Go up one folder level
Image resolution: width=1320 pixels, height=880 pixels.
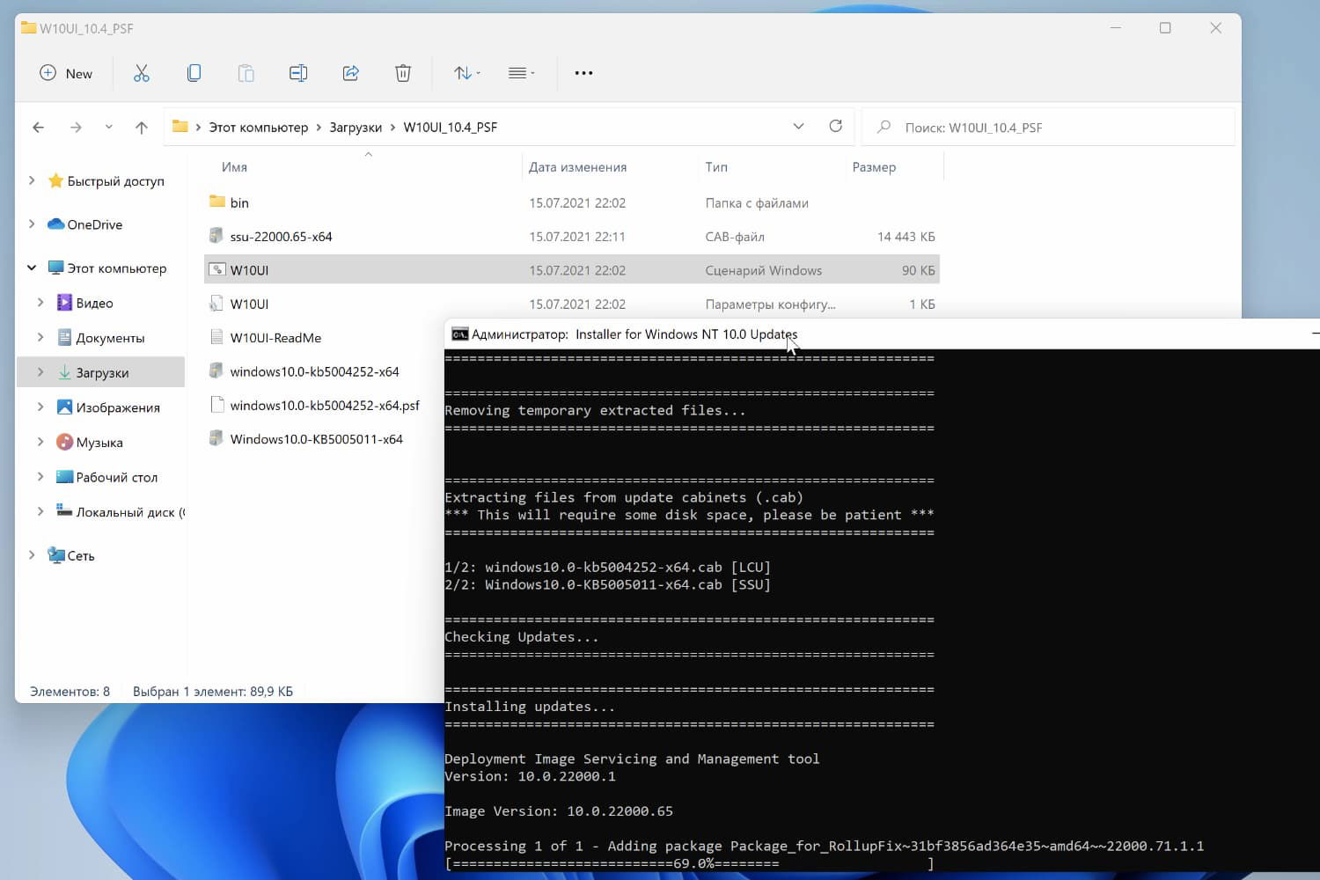[x=142, y=128]
